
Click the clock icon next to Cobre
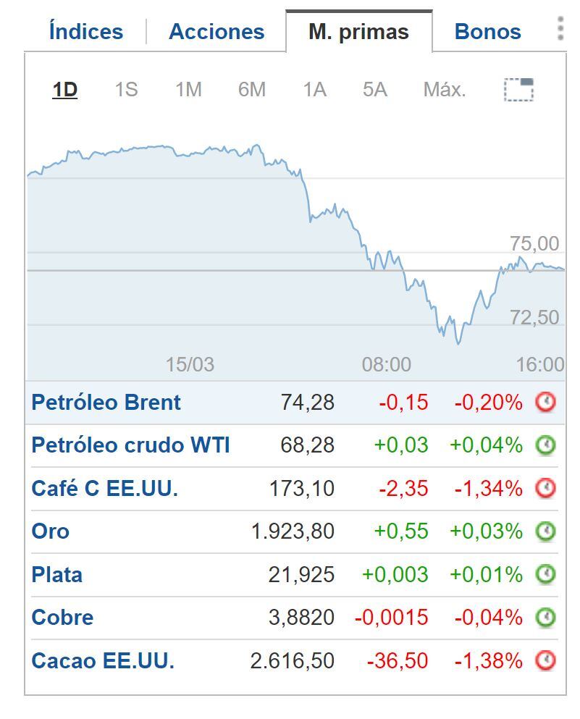pyautogui.click(x=547, y=617)
